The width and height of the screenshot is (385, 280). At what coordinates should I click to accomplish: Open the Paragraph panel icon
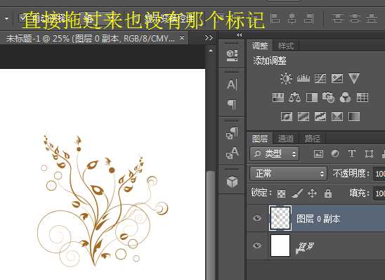[x=232, y=104]
